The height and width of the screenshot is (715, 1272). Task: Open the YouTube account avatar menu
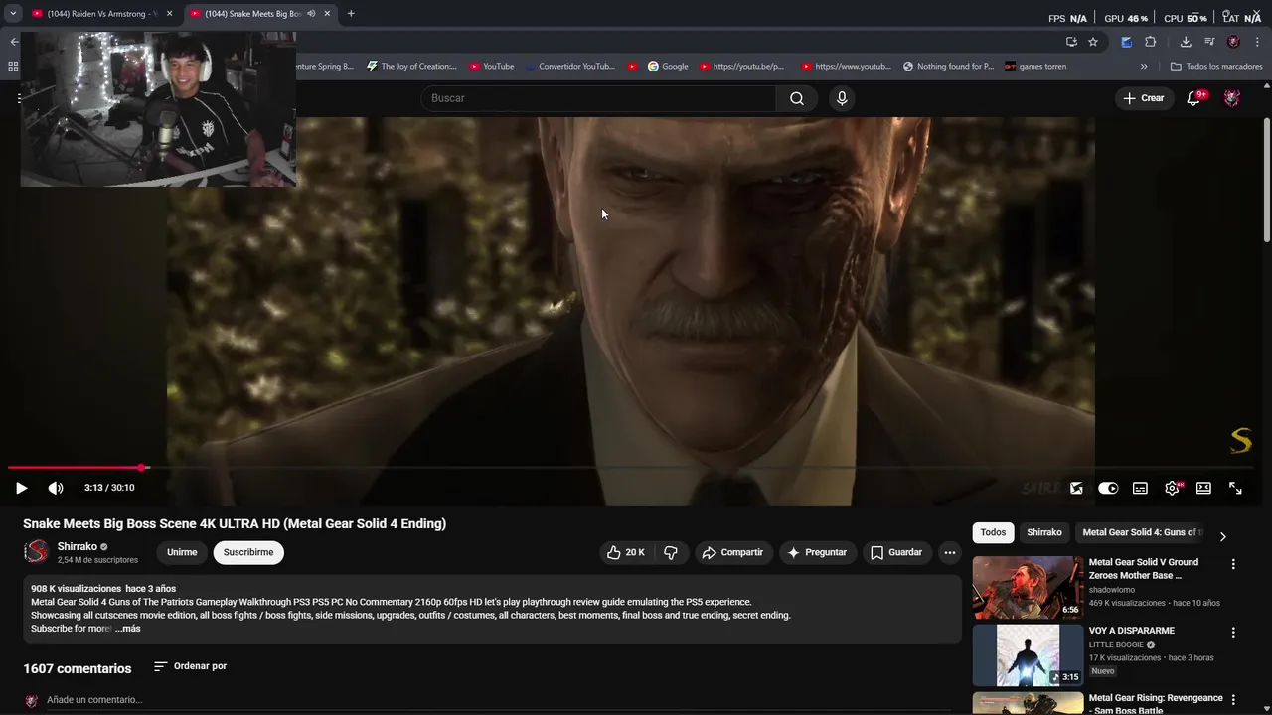pos(1232,98)
